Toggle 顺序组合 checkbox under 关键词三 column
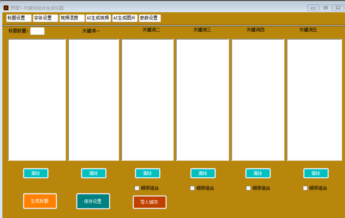Screen dimensions: 345x218 click(192, 188)
